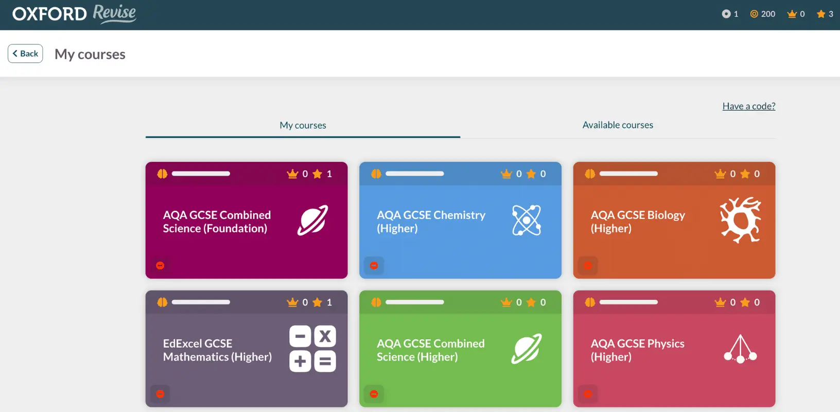Remove AQA GCSE Physics (Higher) course
This screenshot has height=412, width=840.
pyautogui.click(x=588, y=394)
